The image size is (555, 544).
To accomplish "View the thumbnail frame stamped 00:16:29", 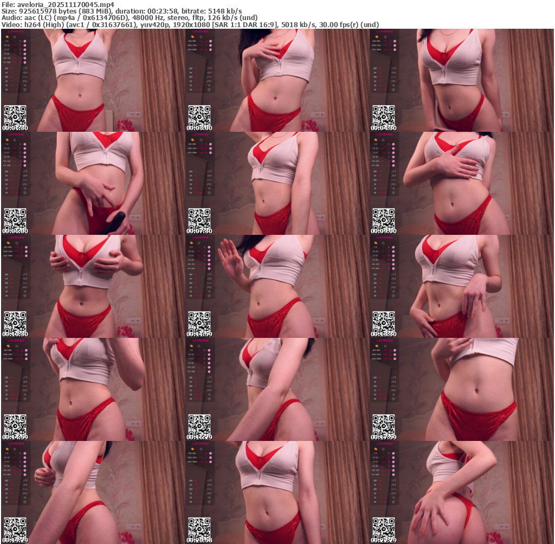I will [x=277, y=389].
